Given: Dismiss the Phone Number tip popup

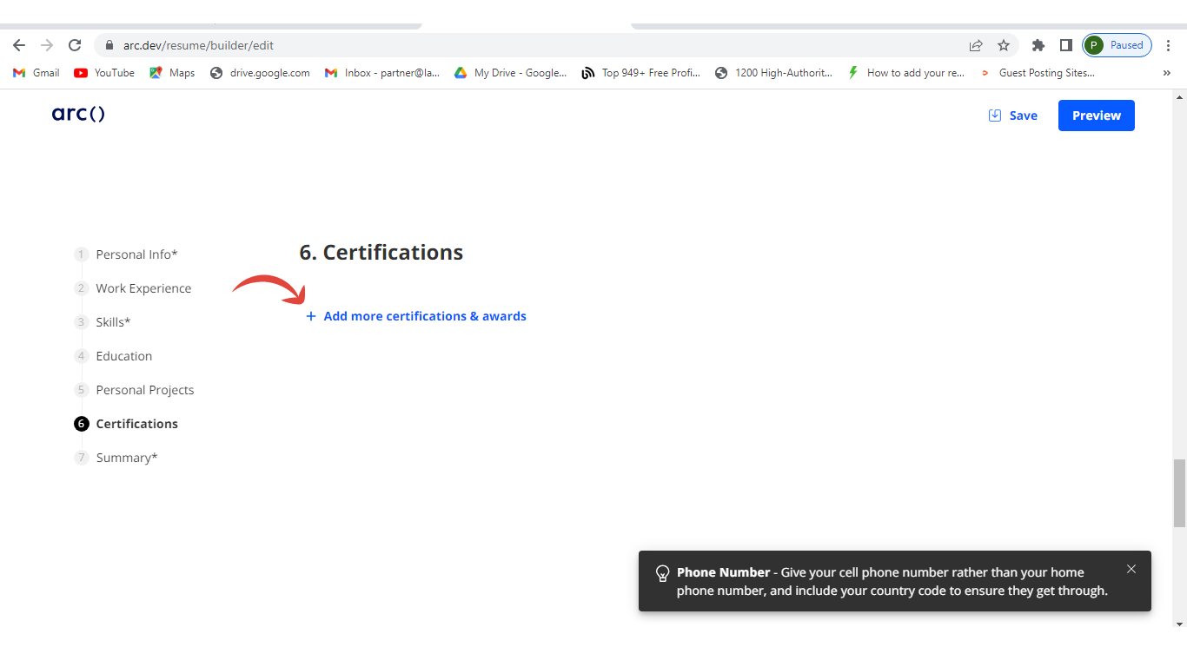Looking at the screenshot, I should [1131, 569].
